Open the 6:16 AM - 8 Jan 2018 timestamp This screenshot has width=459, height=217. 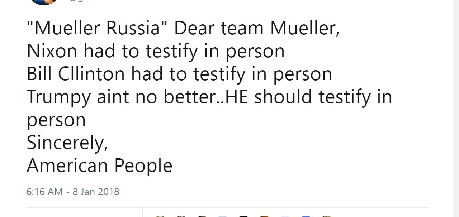pos(73,192)
